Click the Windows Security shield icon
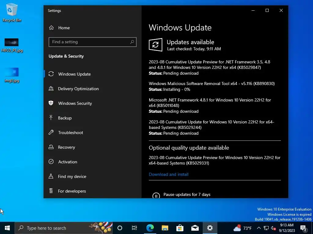Screen dimensions: 313x234 coord(51,103)
